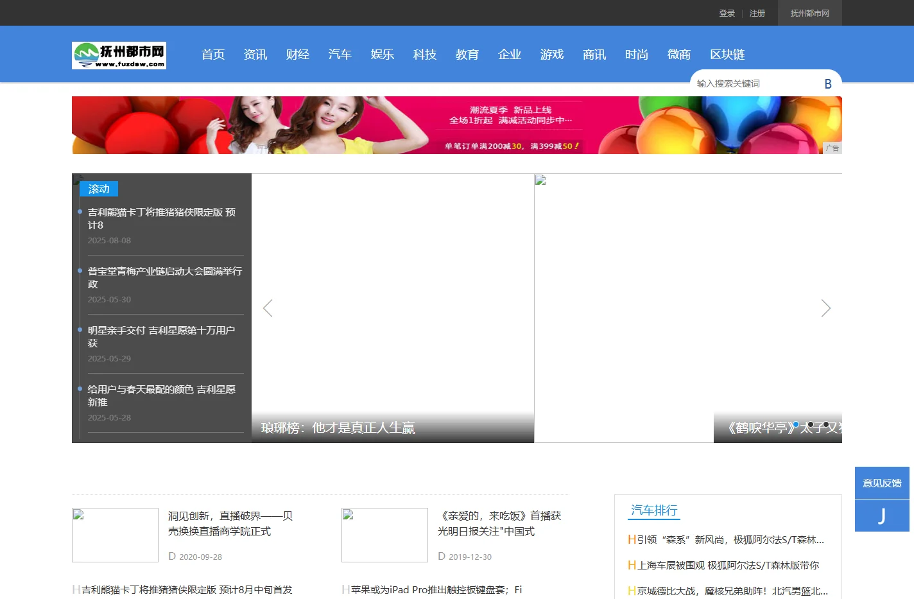Select the first carousel dot indicator

point(796,424)
